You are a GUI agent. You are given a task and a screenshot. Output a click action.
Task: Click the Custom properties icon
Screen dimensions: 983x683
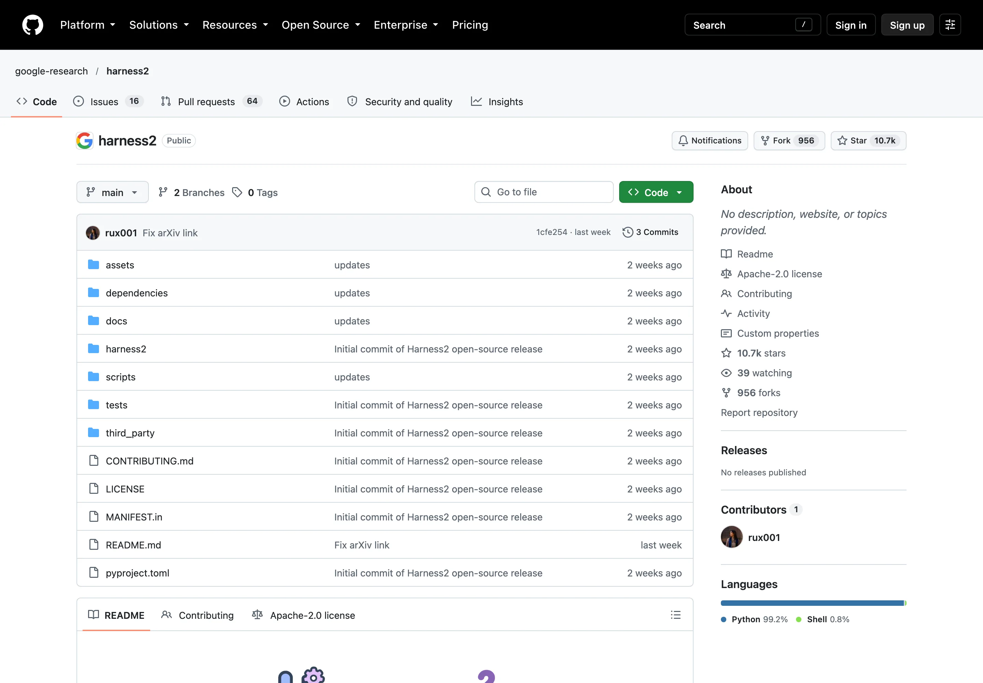tap(726, 333)
